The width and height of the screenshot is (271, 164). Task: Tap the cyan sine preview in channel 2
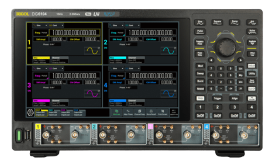point(169,51)
